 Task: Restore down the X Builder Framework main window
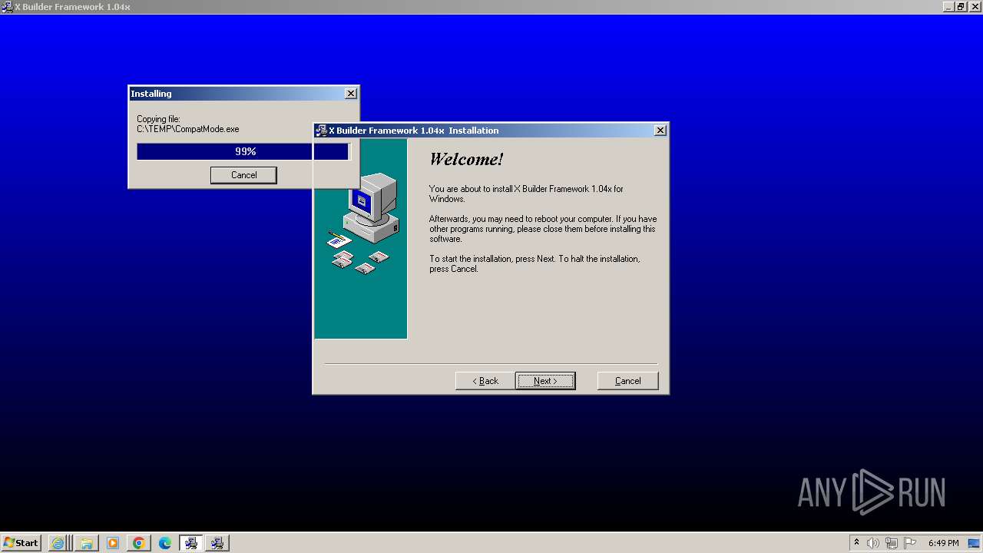tap(961, 7)
